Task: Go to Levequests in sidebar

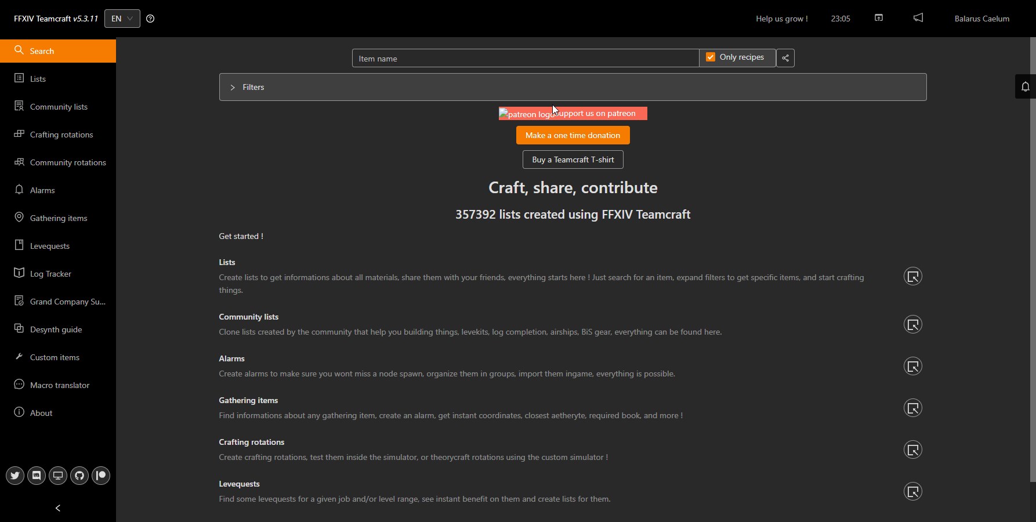Action: (58, 246)
